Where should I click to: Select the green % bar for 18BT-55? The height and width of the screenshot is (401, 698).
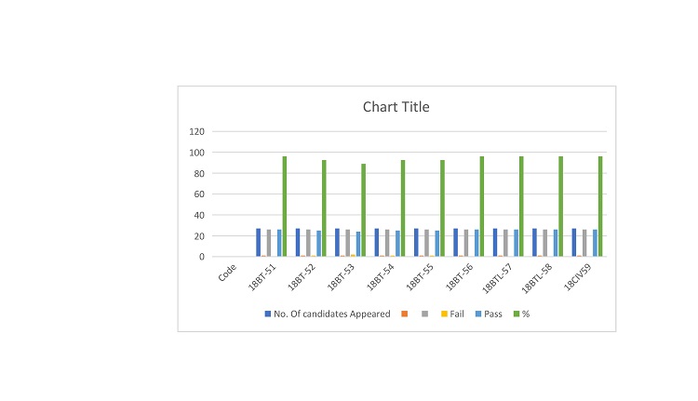tap(442, 208)
